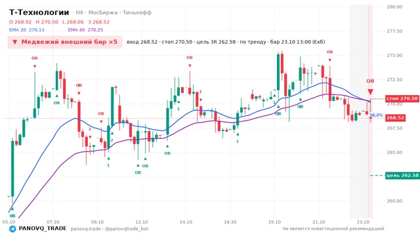Select the large red OB label above last candle
The width and height of the screenshot is (420, 236).
[x=370, y=81]
